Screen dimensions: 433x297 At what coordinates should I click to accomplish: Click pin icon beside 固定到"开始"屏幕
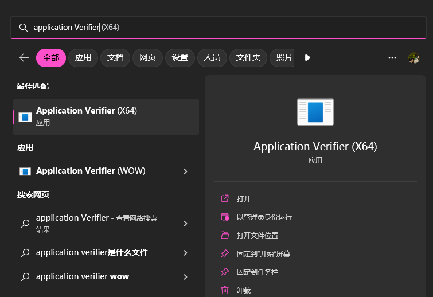tap(225, 253)
